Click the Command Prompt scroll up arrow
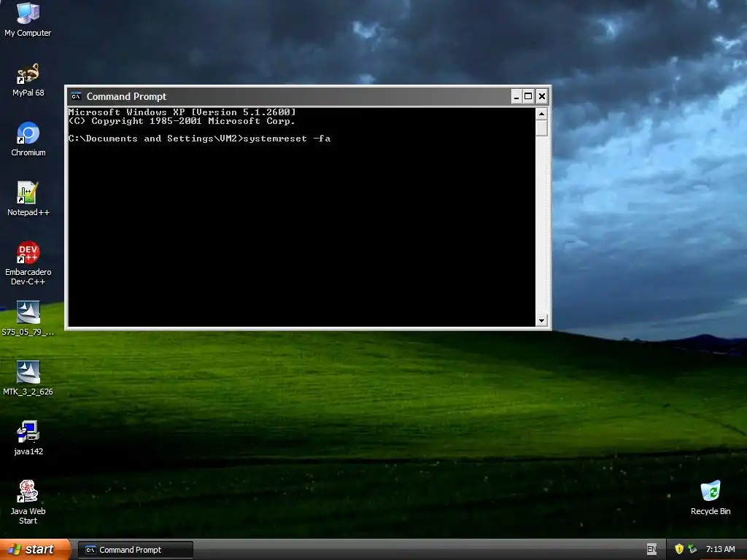747x560 pixels. point(541,114)
